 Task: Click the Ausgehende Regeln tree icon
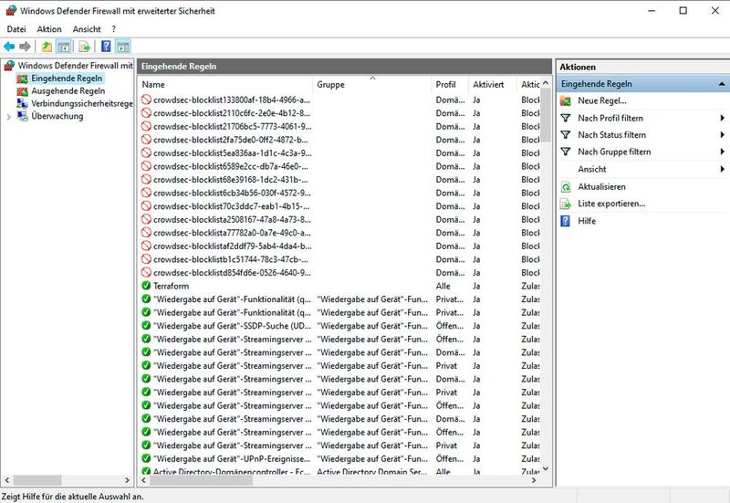(22, 90)
